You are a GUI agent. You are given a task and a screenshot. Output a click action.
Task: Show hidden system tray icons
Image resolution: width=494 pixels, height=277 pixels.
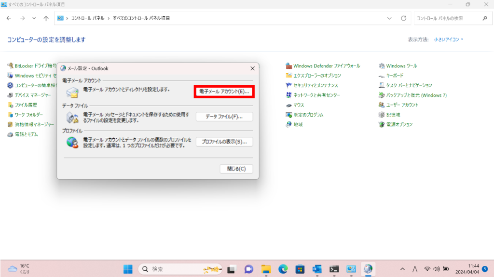403,269
